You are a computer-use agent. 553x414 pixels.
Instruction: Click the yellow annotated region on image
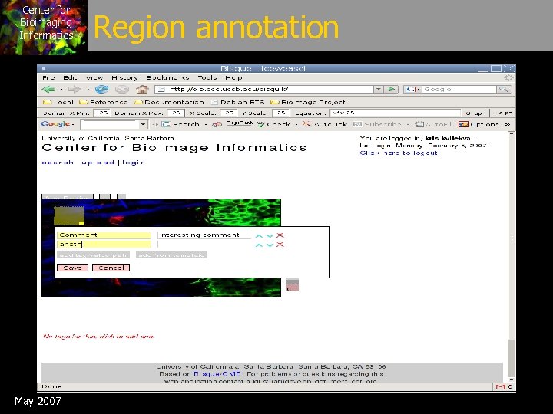click(69, 215)
